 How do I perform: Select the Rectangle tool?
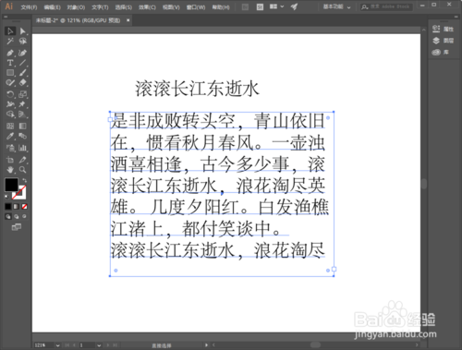(10, 73)
